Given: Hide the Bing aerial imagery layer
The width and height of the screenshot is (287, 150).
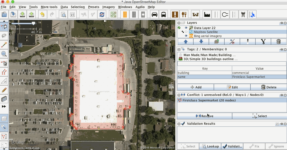Looking at the screenshot, I should pos(186,36).
